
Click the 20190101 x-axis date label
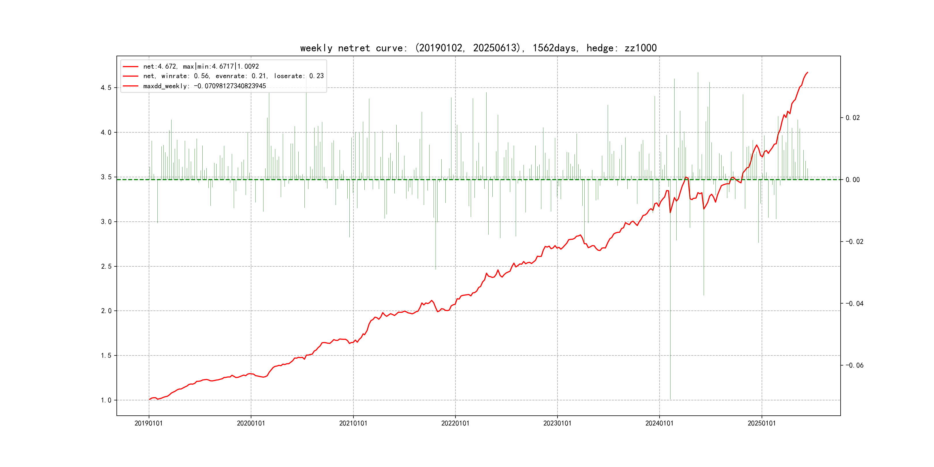(x=149, y=423)
